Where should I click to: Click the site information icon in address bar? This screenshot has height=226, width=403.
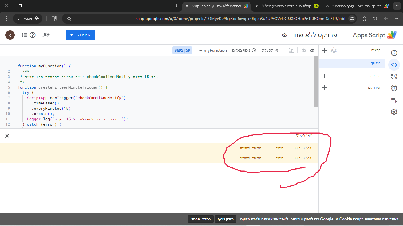[352, 19]
